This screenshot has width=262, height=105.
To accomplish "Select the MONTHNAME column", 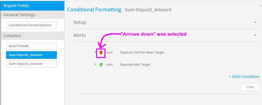I will click(x=31, y=46).
